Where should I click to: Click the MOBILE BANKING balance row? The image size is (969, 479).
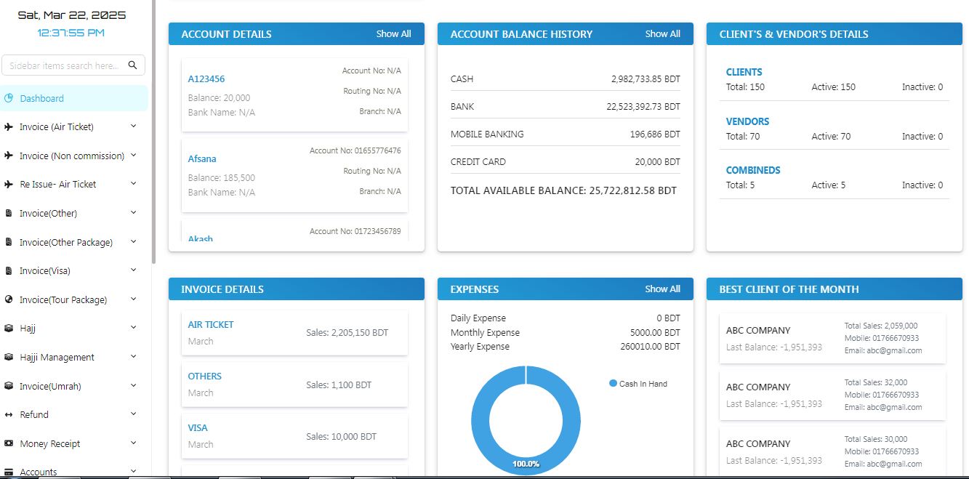coord(566,134)
